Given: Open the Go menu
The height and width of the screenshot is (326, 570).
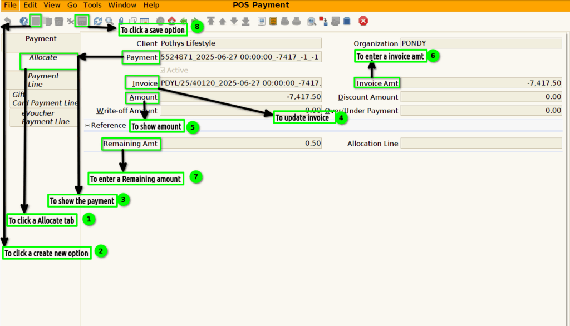Looking at the screenshot, I should [72, 5].
